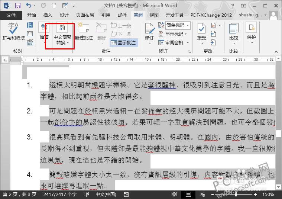Click the 150% zoom level
The height and width of the screenshot is (199, 282).
(x=268, y=195)
